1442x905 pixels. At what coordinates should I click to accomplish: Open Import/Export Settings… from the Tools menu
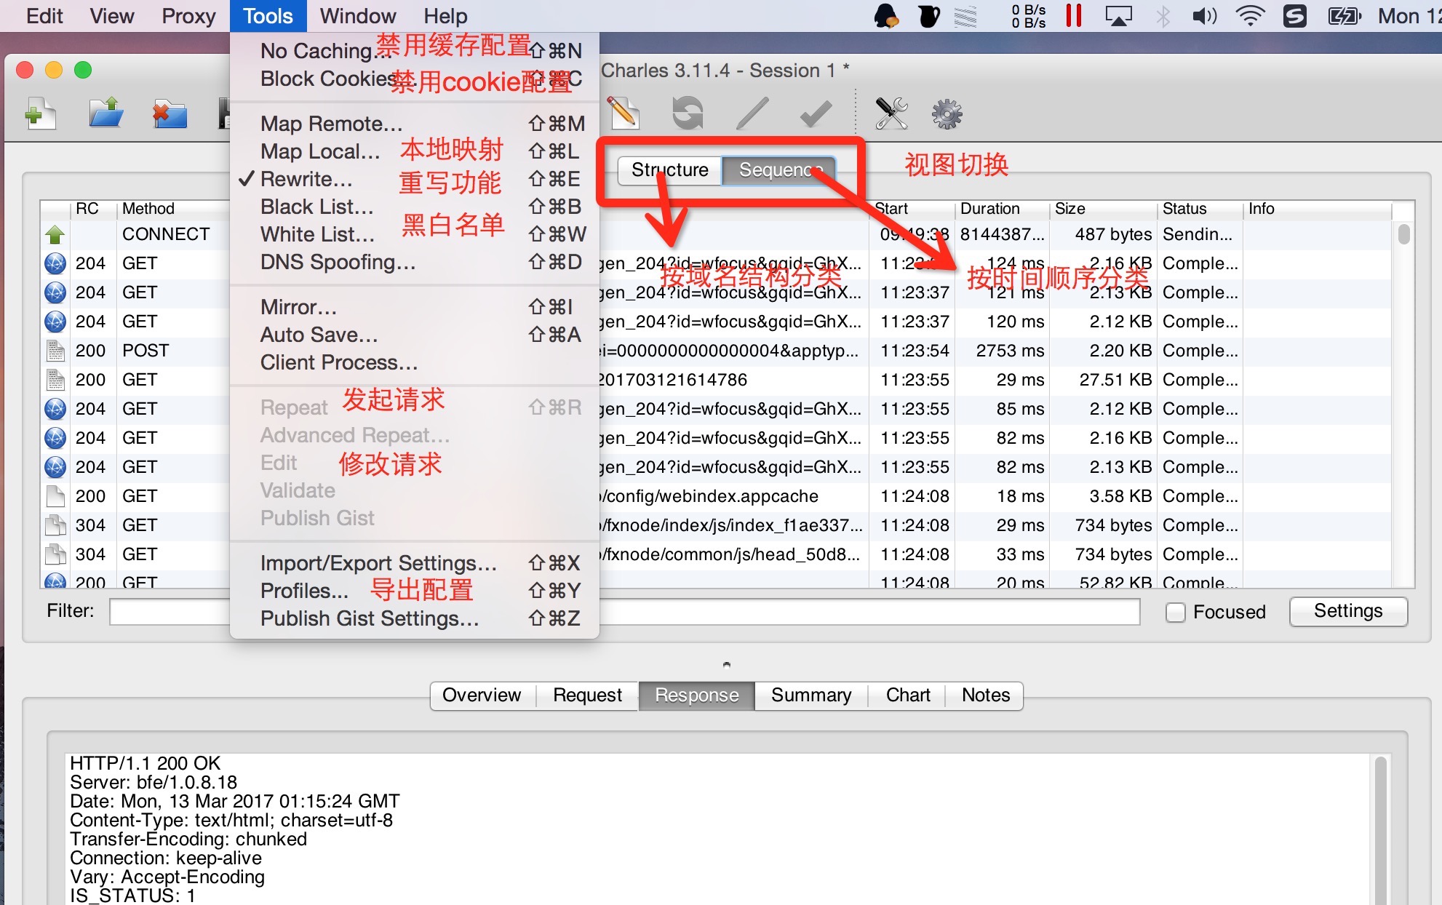(378, 563)
